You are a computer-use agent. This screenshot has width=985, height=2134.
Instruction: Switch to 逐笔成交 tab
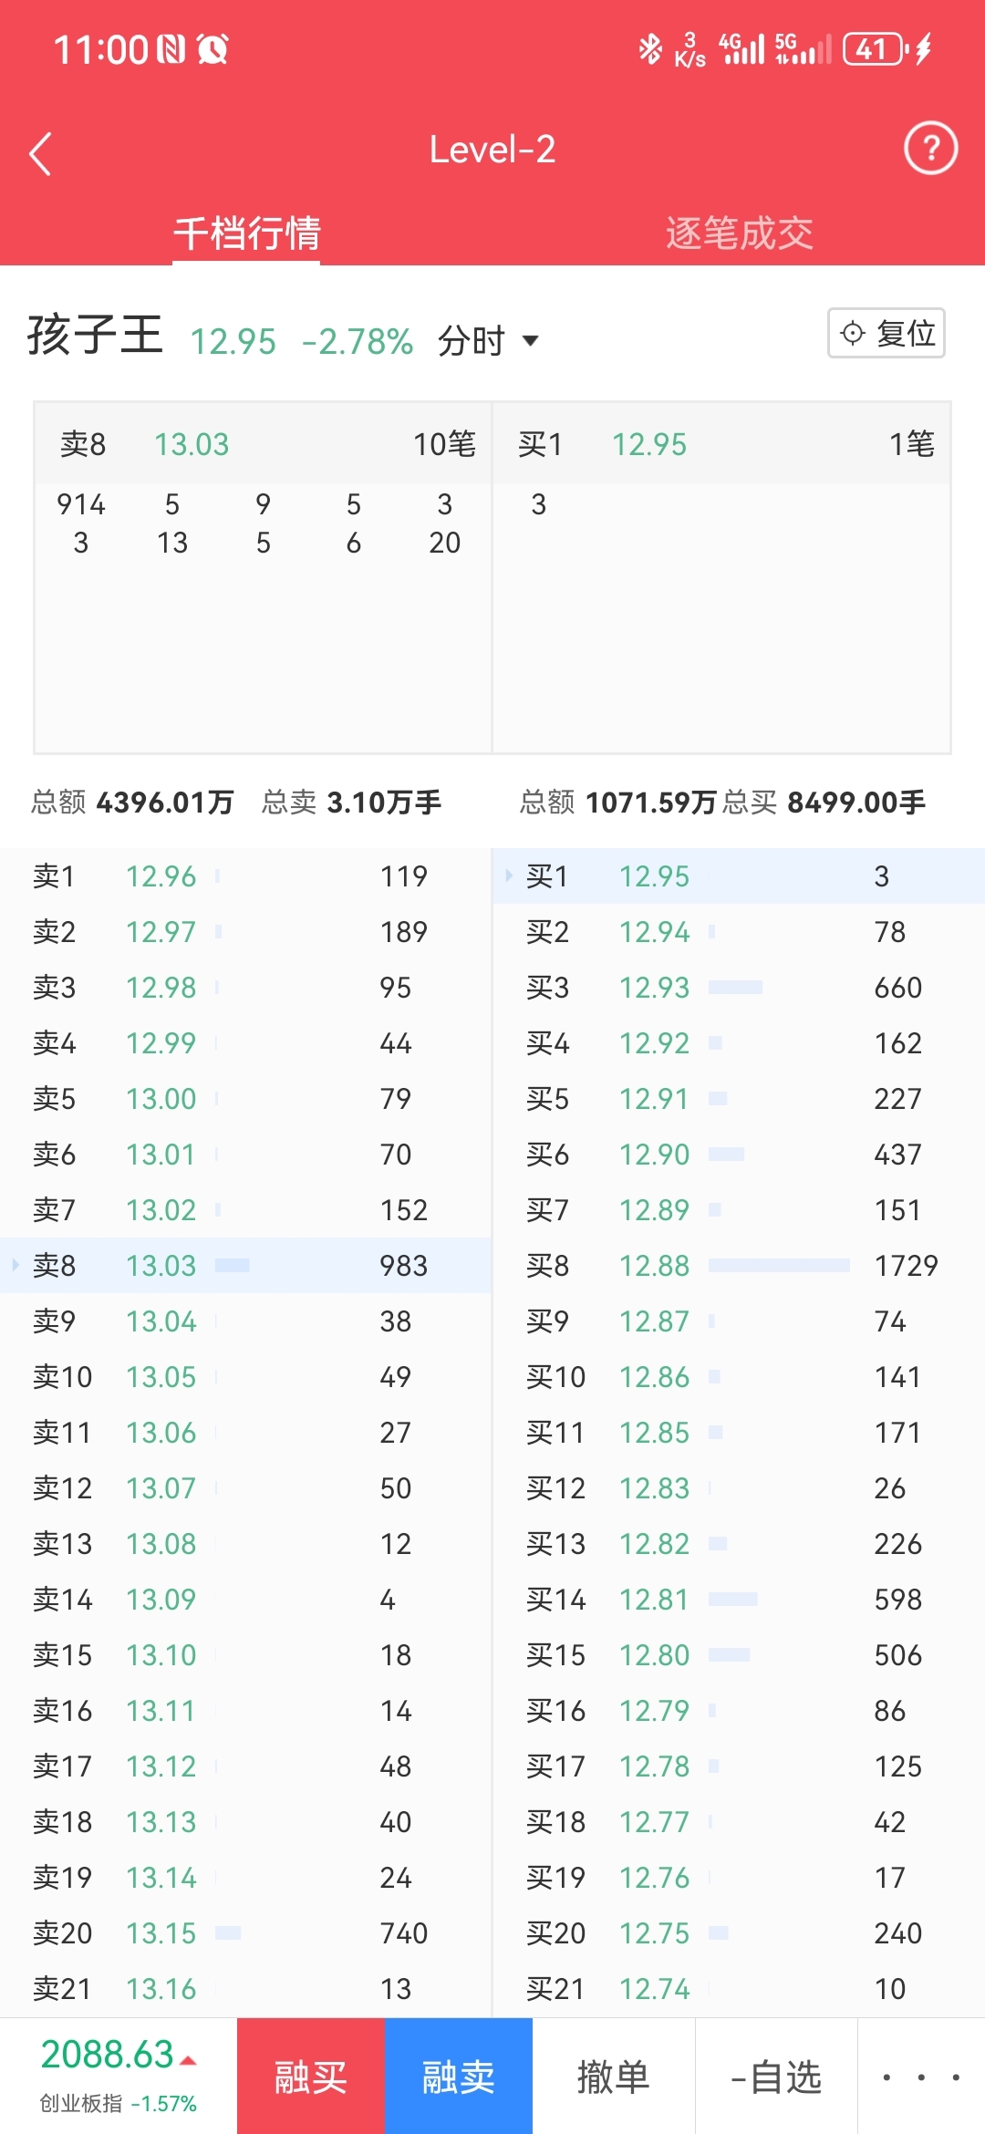739,233
